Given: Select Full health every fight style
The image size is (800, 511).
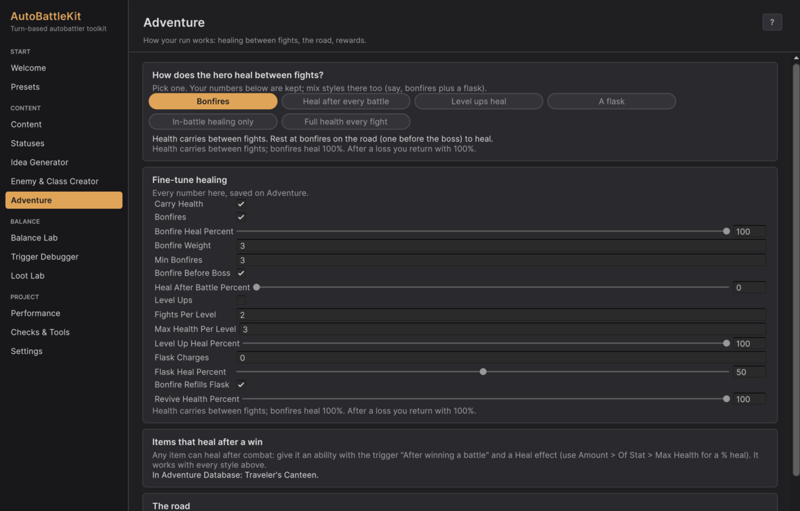Looking at the screenshot, I should 345,122.
